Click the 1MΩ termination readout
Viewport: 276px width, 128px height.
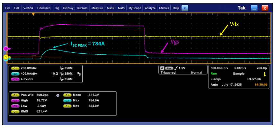click(54, 74)
